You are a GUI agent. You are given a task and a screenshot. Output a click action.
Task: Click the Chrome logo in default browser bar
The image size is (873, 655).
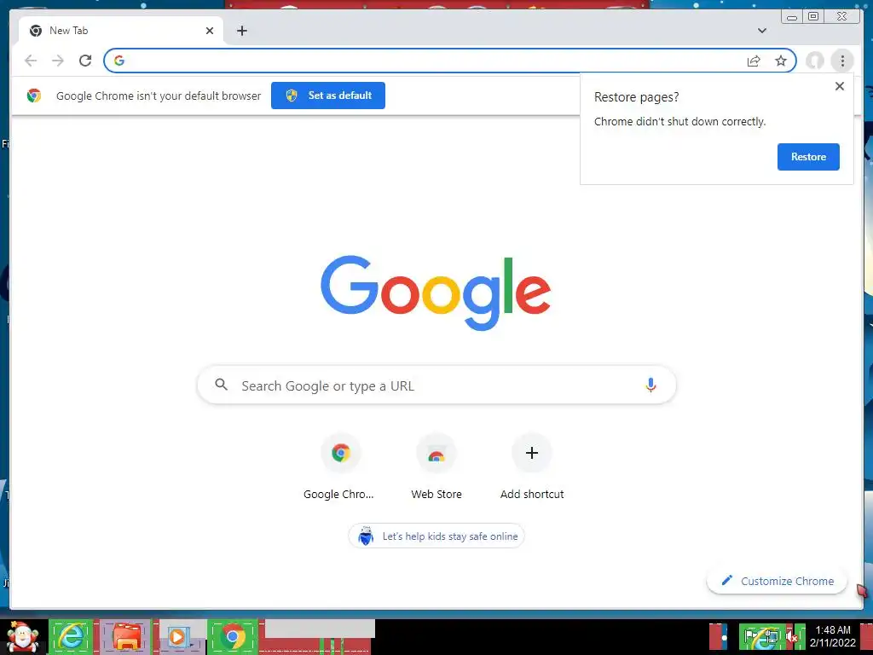click(x=34, y=96)
